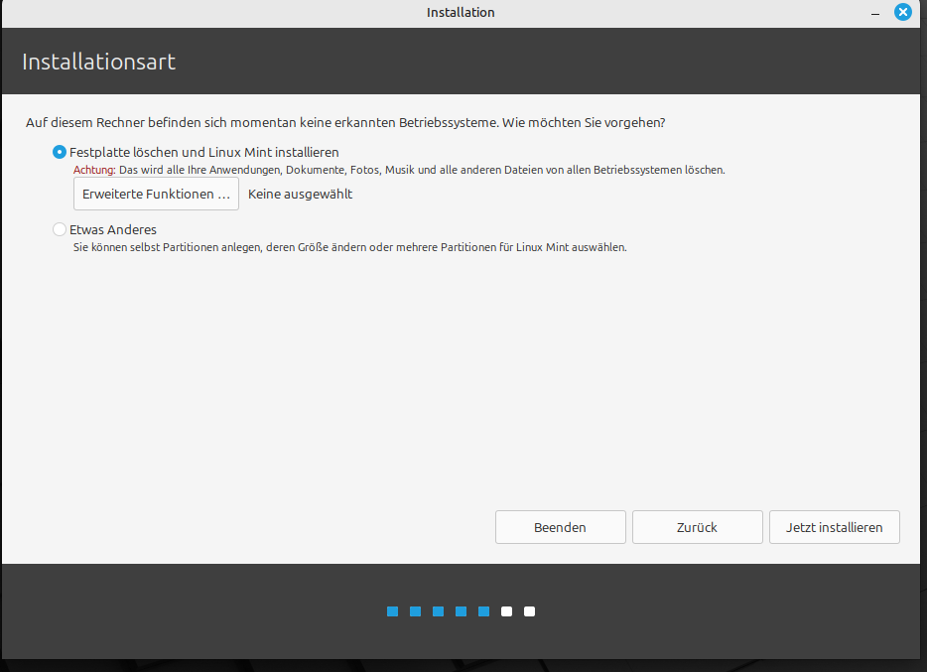The image size is (927, 672).
Task: Click the 'Installationsart' page heading
Action: pyautogui.click(x=98, y=62)
